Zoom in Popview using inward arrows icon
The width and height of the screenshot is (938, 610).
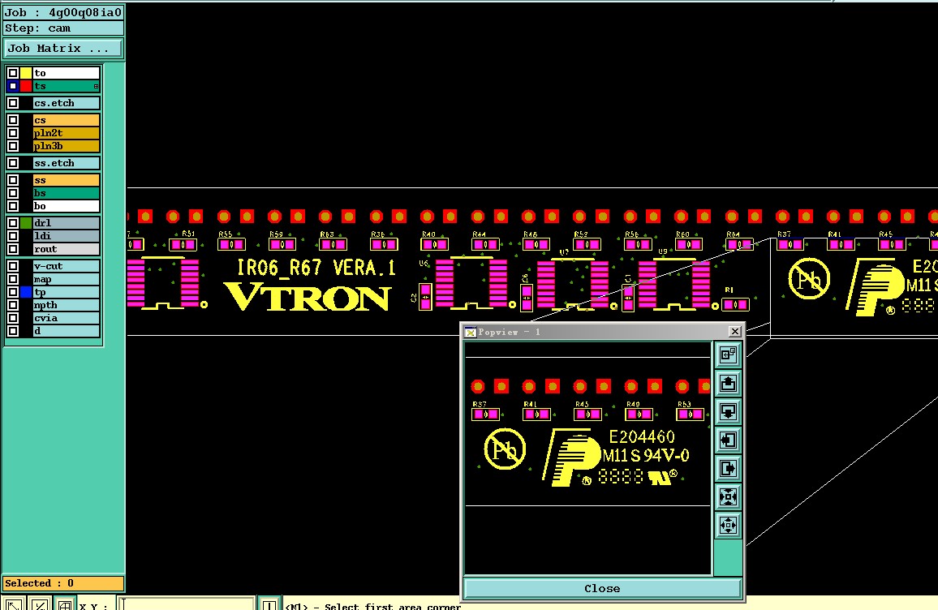click(x=728, y=497)
